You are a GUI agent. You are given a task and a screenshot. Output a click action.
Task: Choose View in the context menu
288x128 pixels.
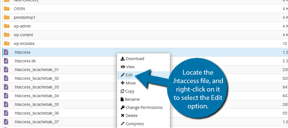143,67
